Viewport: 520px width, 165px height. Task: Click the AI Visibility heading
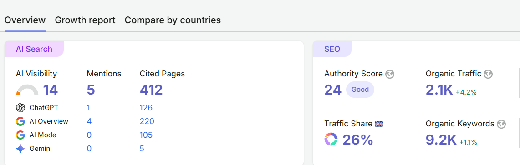36,74
